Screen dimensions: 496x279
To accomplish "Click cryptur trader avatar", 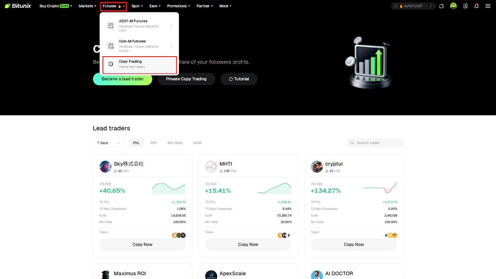I will pyautogui.click(x=317, y=167).
